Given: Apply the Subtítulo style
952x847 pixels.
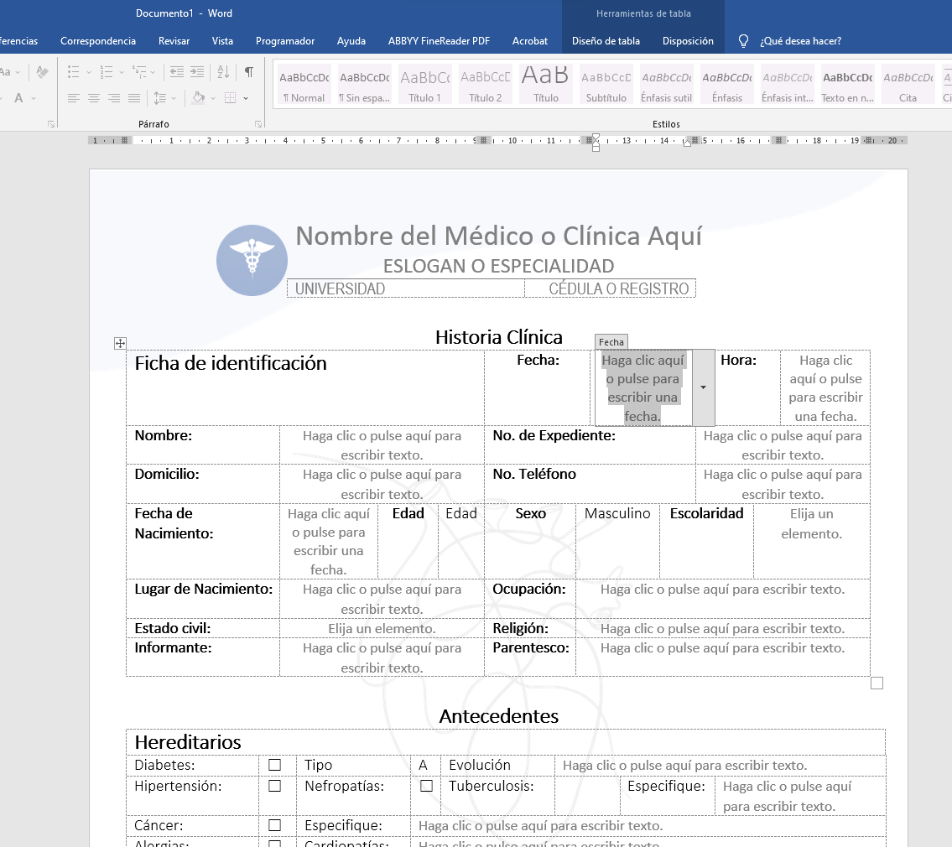Looking at the screenshot, I should (x=606, y=85).
